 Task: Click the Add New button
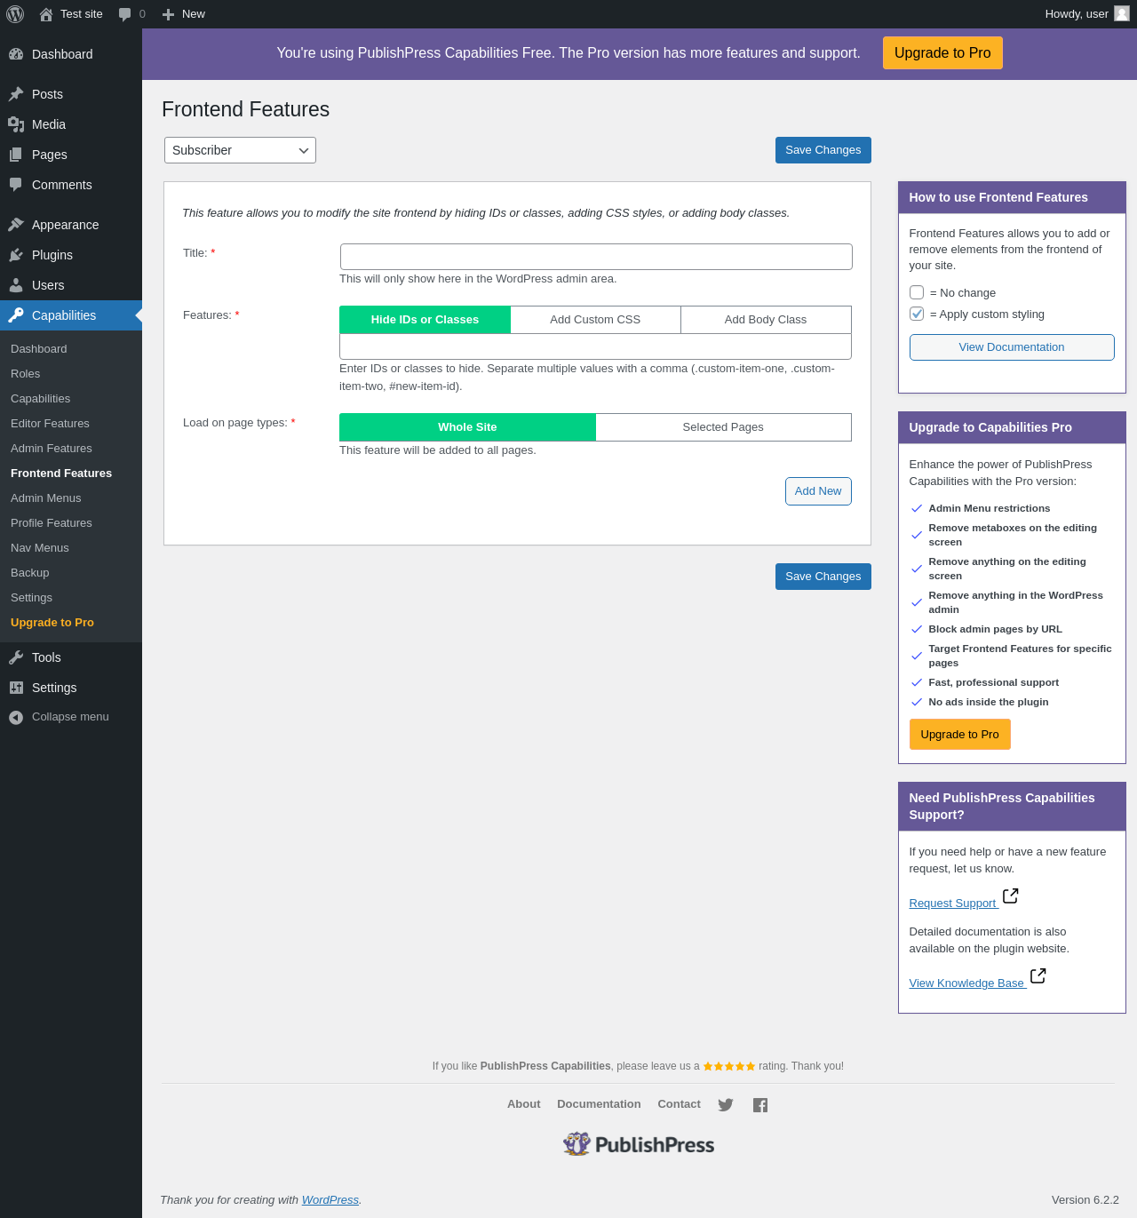click(x=818, y=491)
